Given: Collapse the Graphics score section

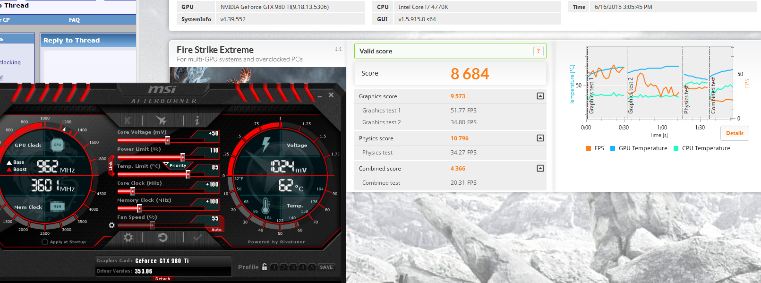Looking at the screenshot, I should pos(540,96).
